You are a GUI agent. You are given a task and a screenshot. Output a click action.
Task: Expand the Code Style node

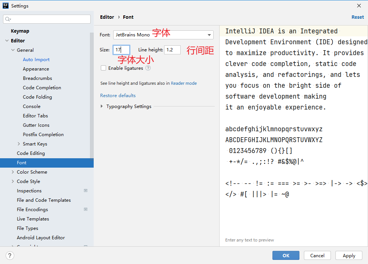pos(13,181)
